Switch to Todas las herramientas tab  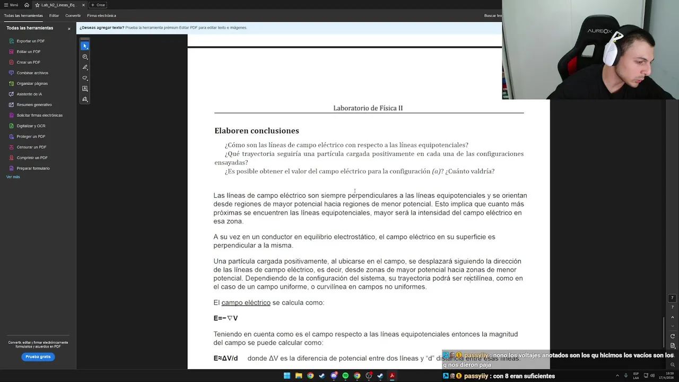23,15
